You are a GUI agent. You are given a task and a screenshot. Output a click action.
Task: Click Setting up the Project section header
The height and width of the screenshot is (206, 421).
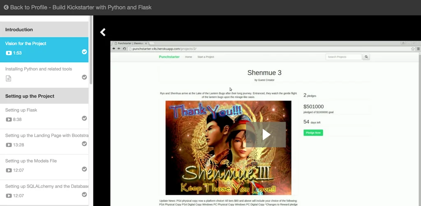[44, 96]
